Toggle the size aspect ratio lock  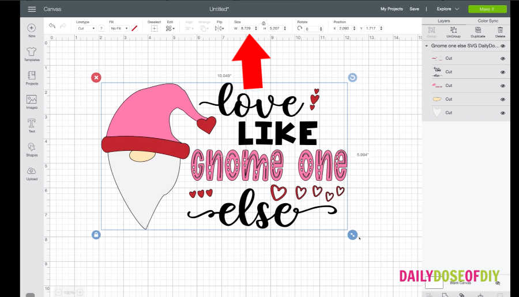264,22
